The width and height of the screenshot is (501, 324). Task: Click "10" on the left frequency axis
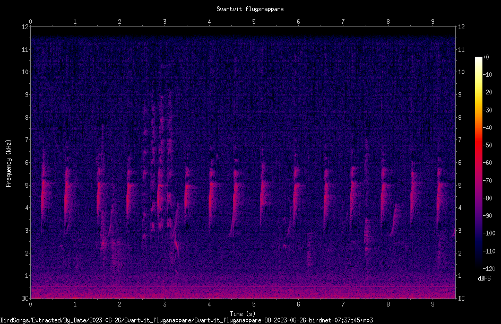point(25,72)
